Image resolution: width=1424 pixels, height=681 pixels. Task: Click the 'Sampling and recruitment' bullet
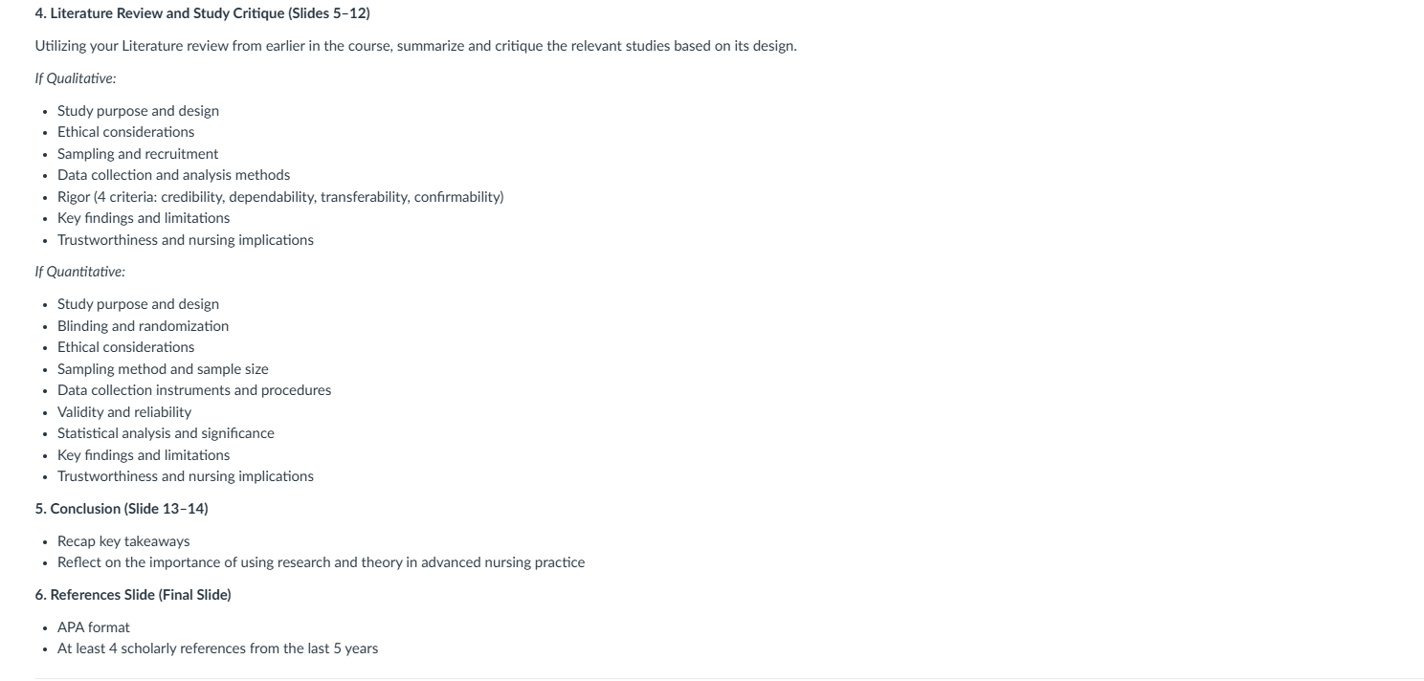point(138,154)
